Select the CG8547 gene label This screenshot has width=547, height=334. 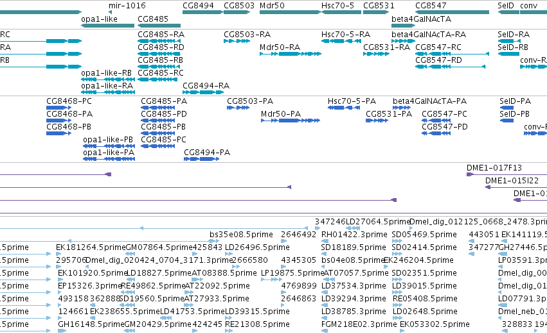[x=431, y=6]
